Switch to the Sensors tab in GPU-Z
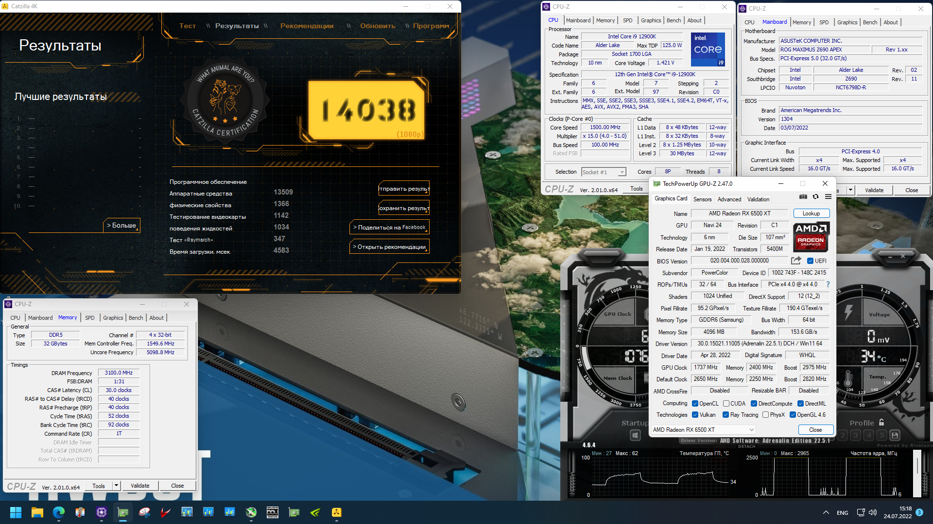The height and width of the screenshot is (524, 933). tap(702, 199)
